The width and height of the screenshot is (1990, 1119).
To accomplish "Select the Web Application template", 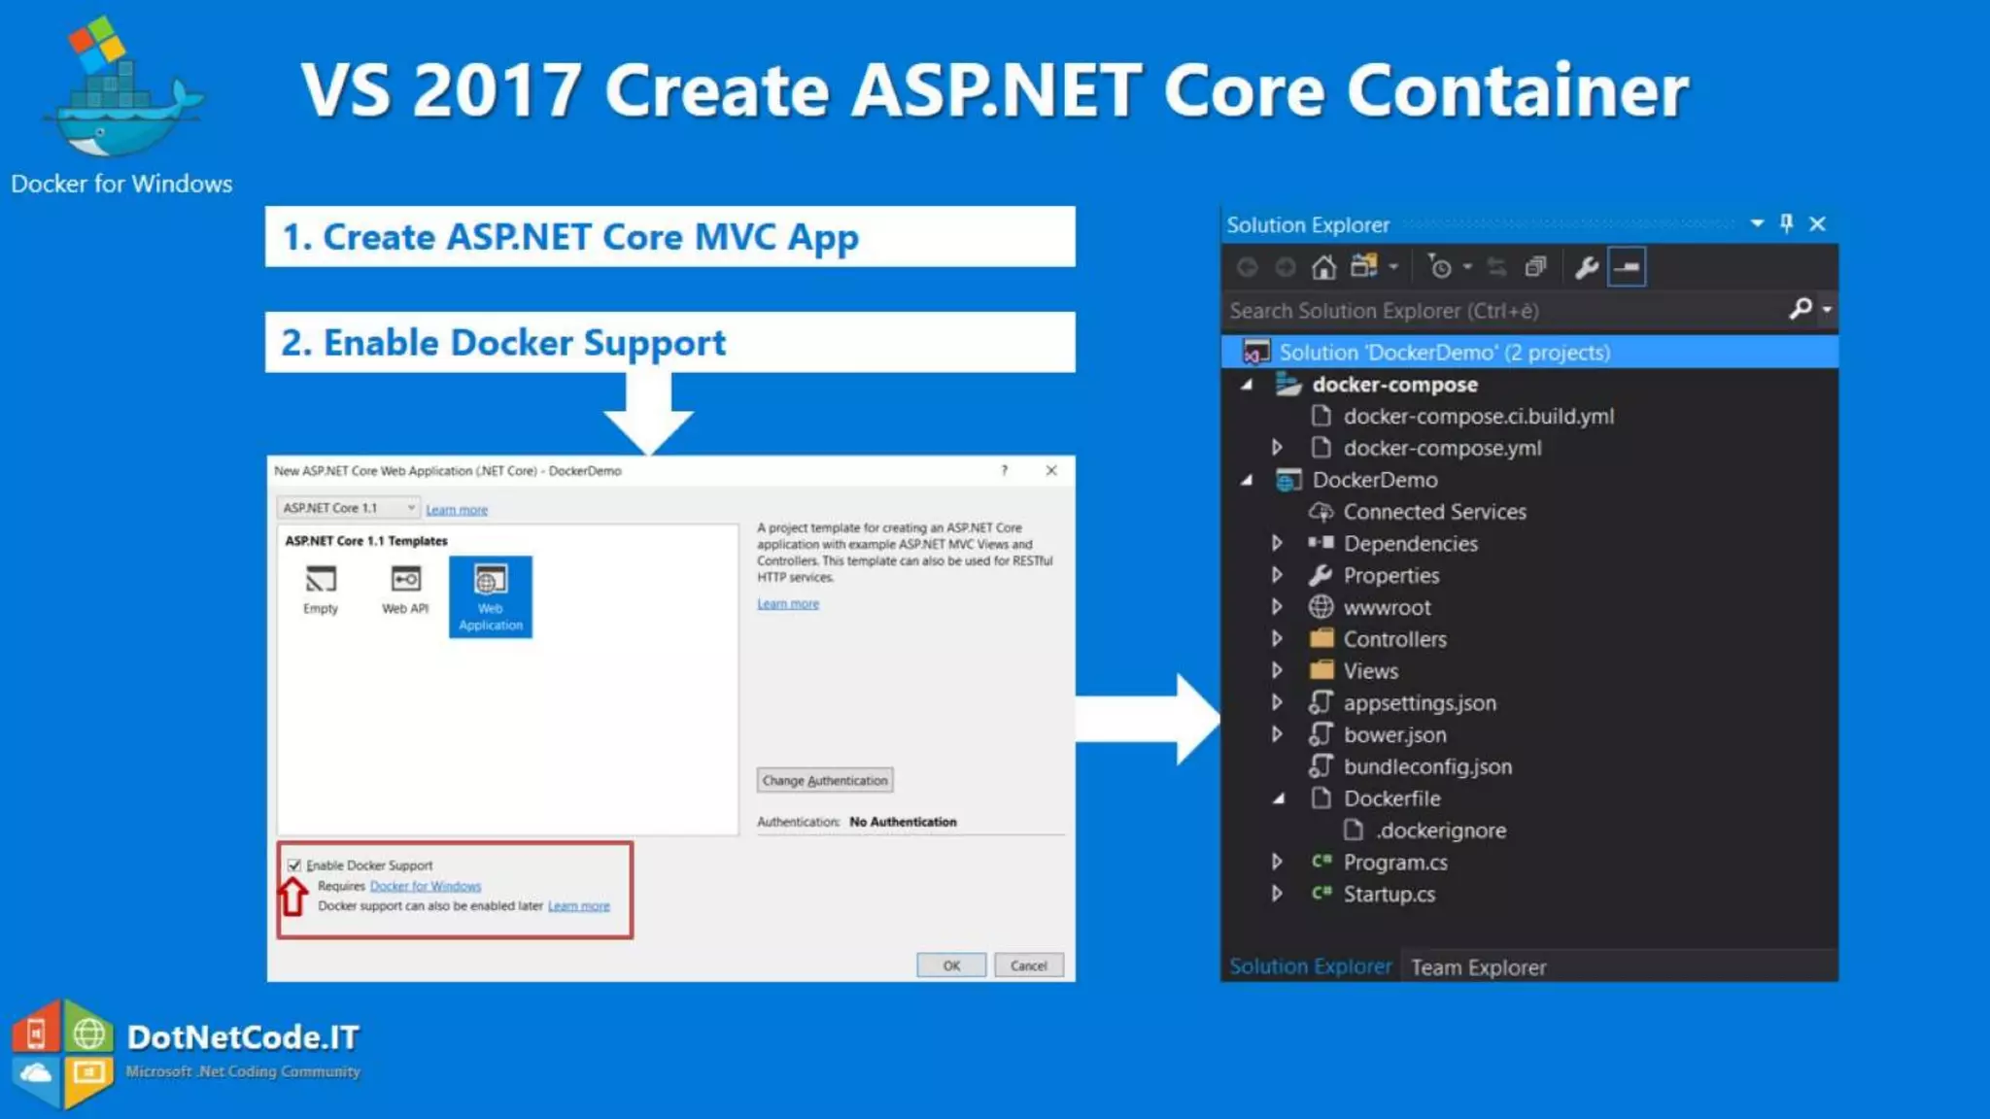I will pos(491,596).
